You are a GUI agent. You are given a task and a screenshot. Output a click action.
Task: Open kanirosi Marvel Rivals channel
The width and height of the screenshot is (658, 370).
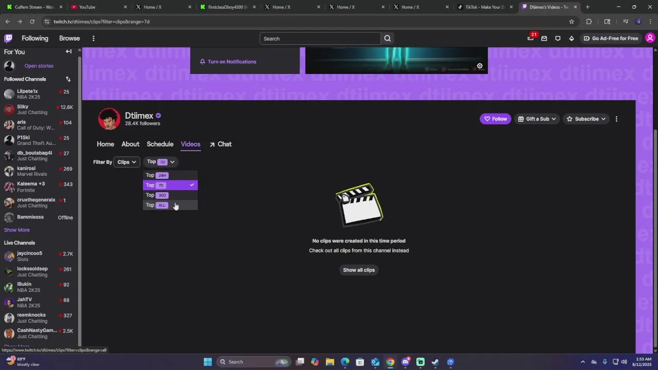pyautogui.click(x=39, y=171)
